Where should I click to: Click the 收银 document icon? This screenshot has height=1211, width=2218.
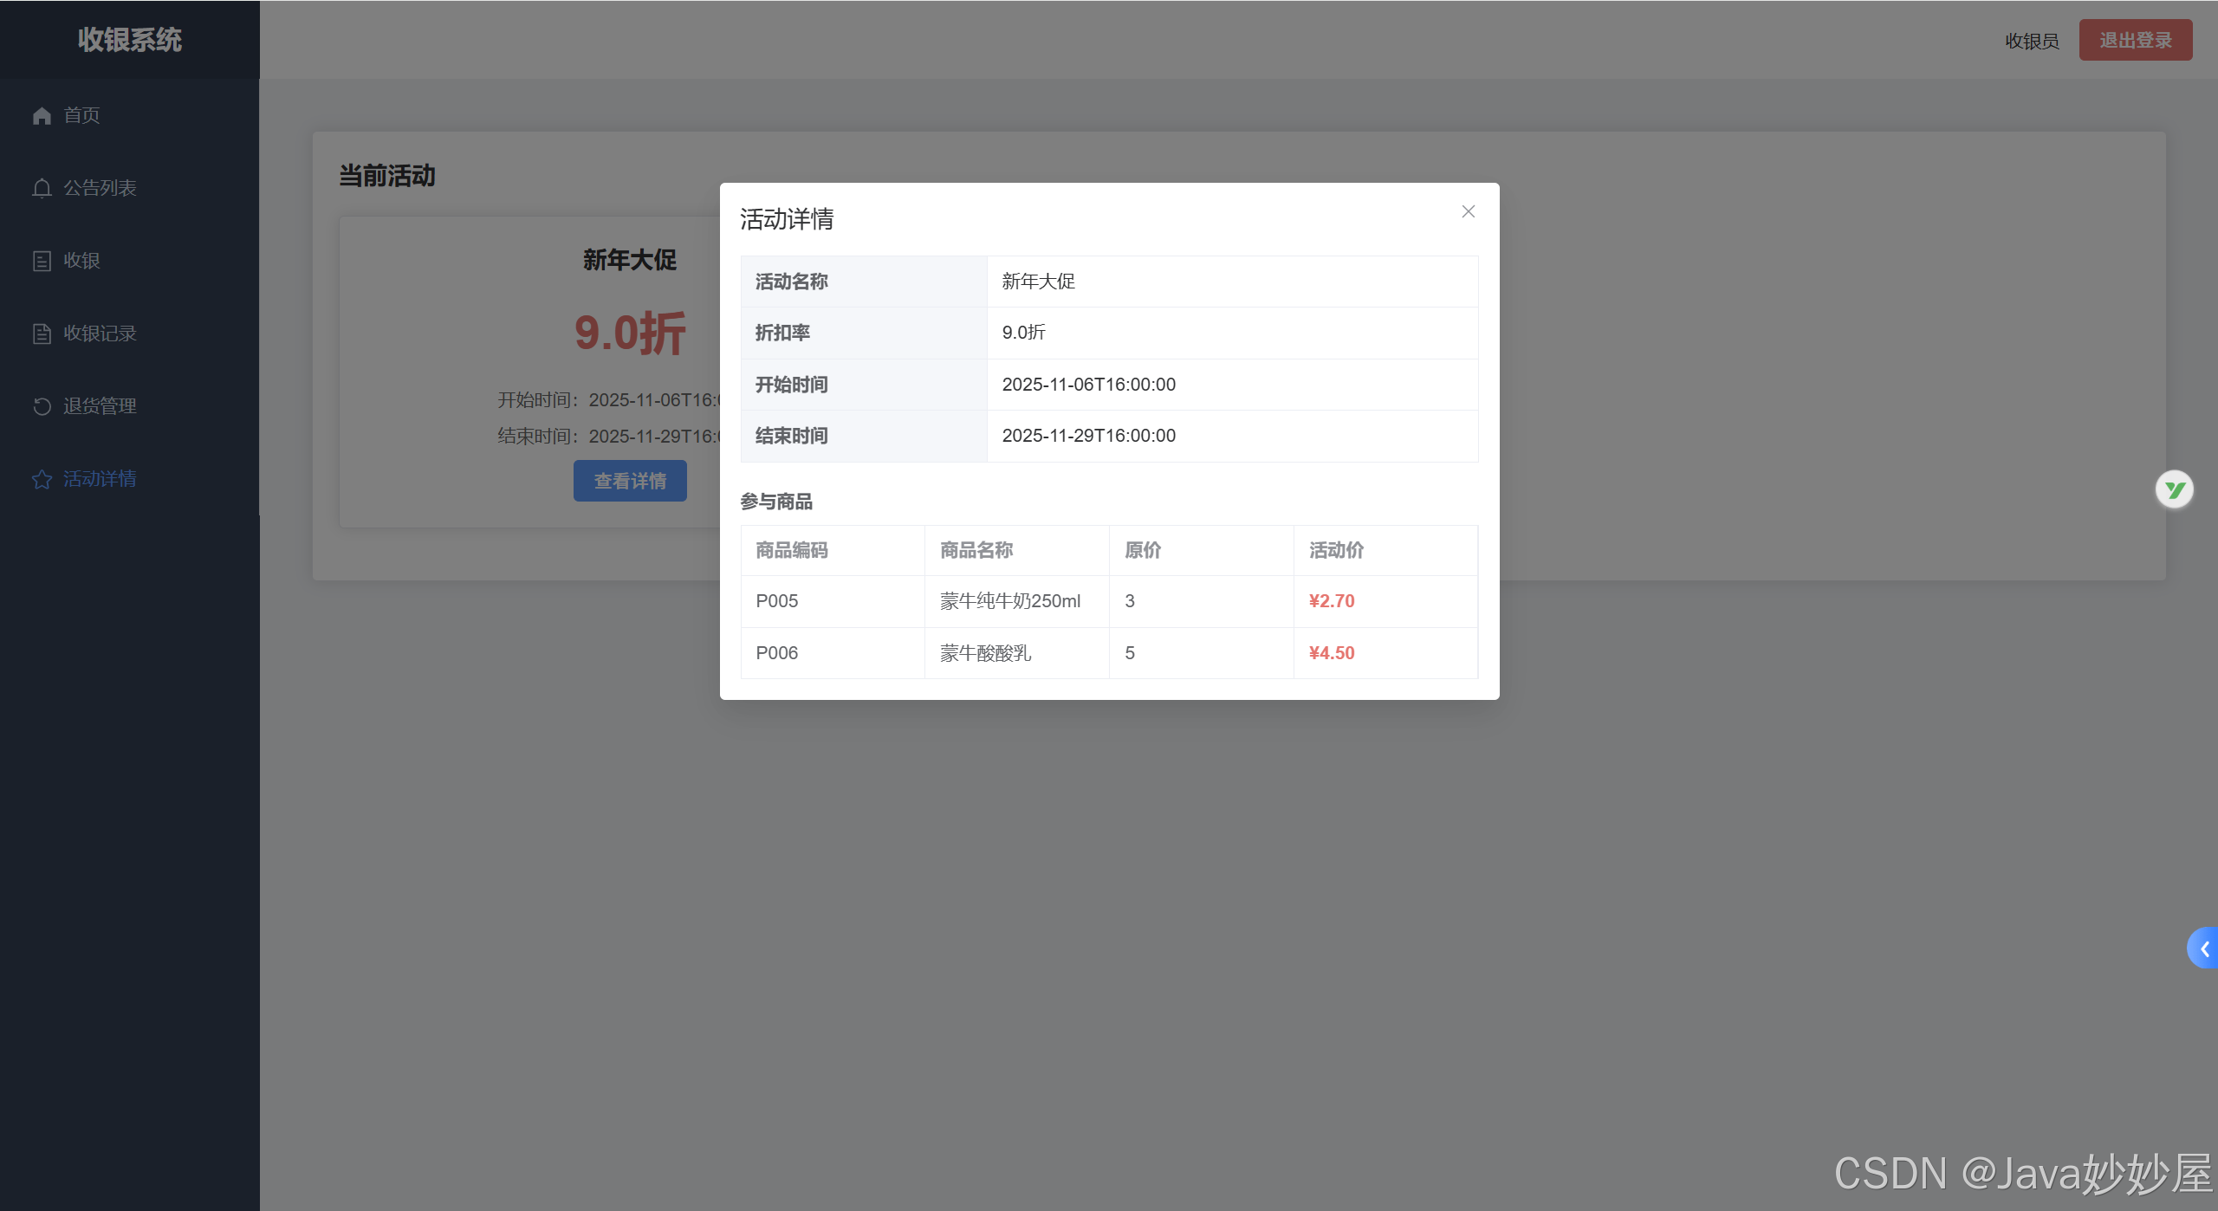point(42,261)
